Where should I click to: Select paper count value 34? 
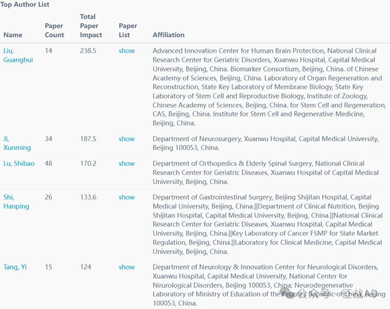[48, 139]
